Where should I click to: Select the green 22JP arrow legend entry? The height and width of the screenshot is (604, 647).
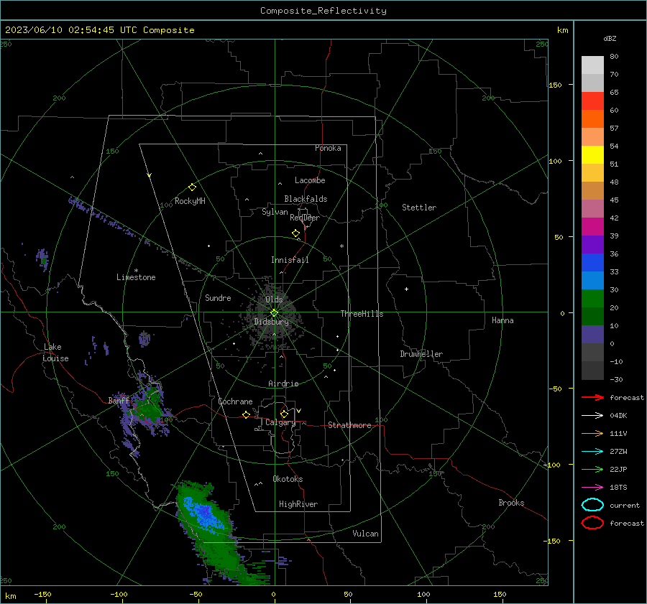[x=592, y=469]
